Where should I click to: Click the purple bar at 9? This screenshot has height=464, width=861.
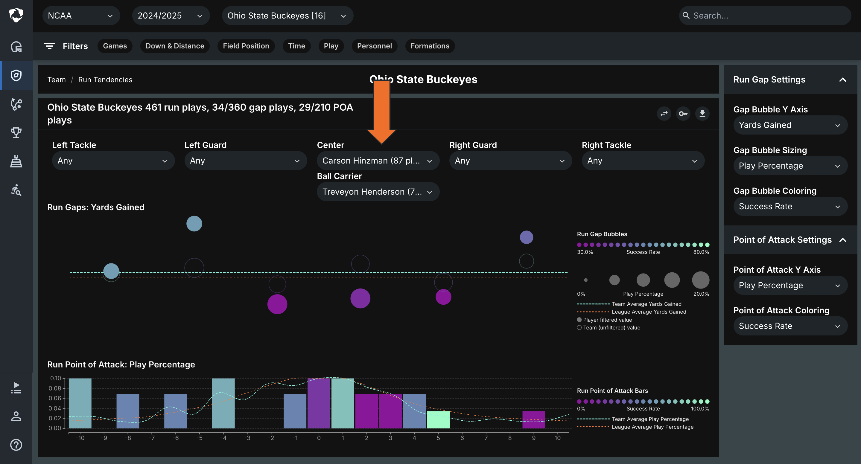[533, 419]
